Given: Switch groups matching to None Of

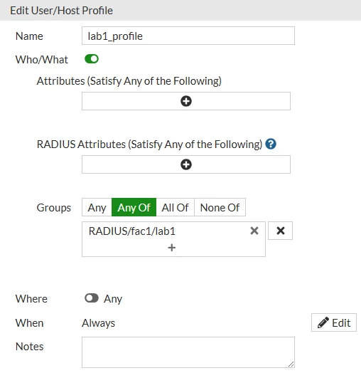Looking at the screenshot, I should coord(220,207).
